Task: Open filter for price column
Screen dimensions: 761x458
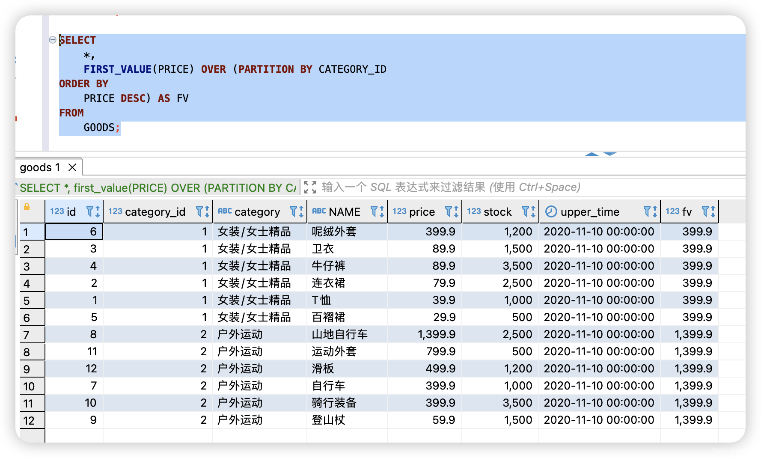Action: pos(449,211)
